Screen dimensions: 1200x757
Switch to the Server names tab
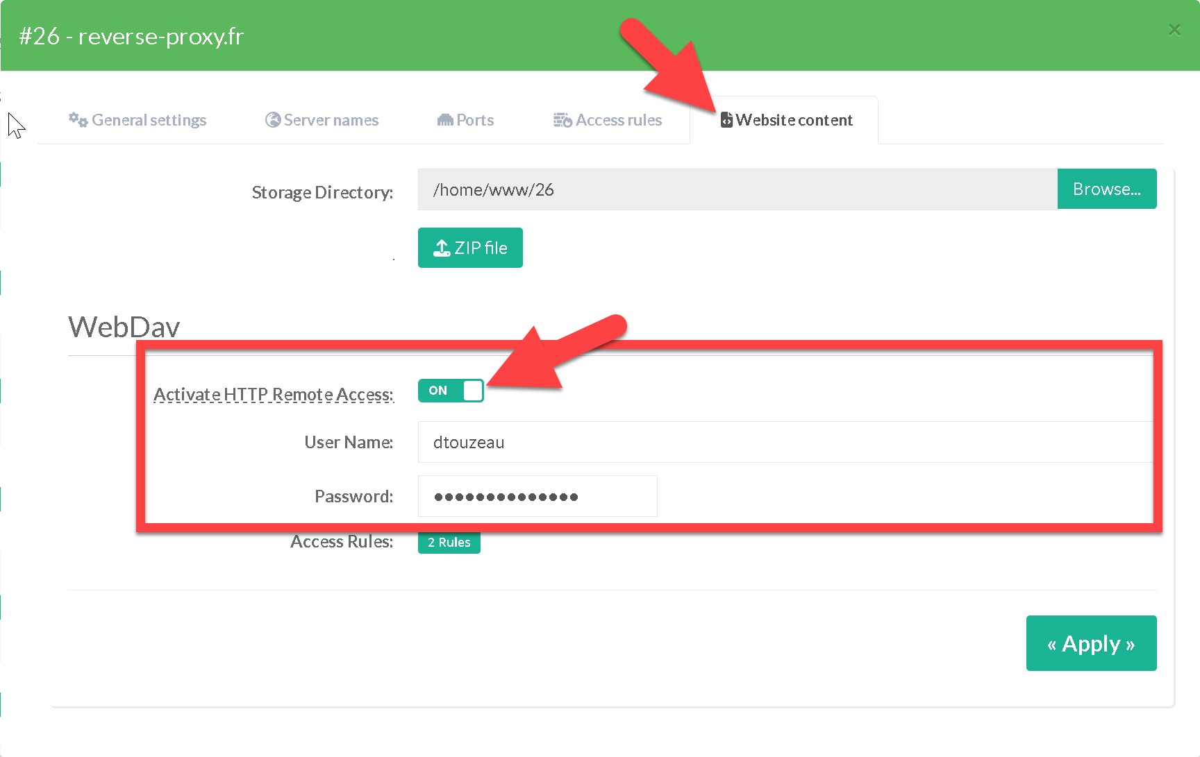click(331, 120)
